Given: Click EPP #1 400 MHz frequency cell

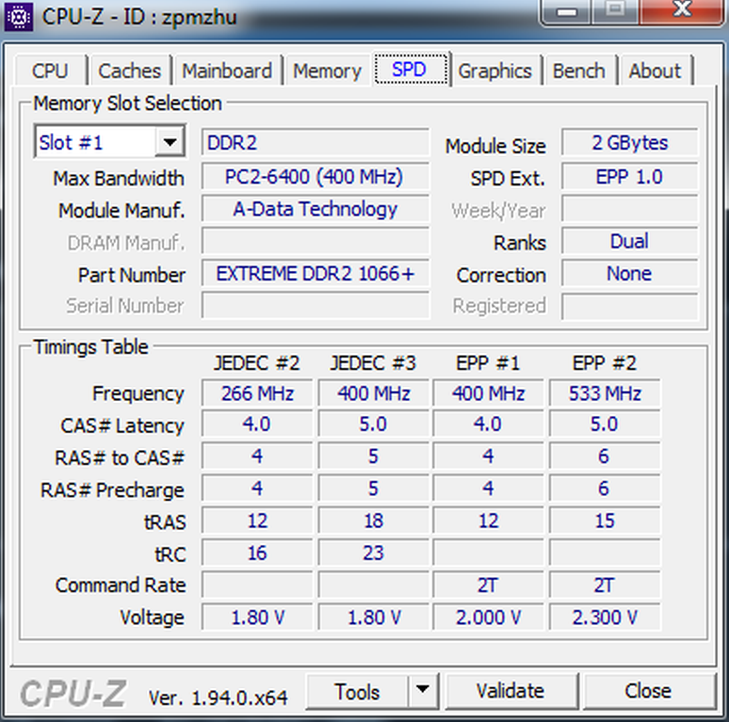Looking at the screenshot, I should coord(488,394).
